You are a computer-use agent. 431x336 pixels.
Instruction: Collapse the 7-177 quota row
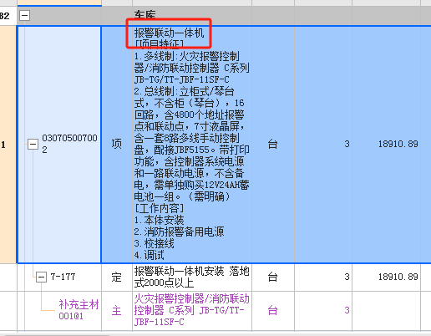pos(41,277)
